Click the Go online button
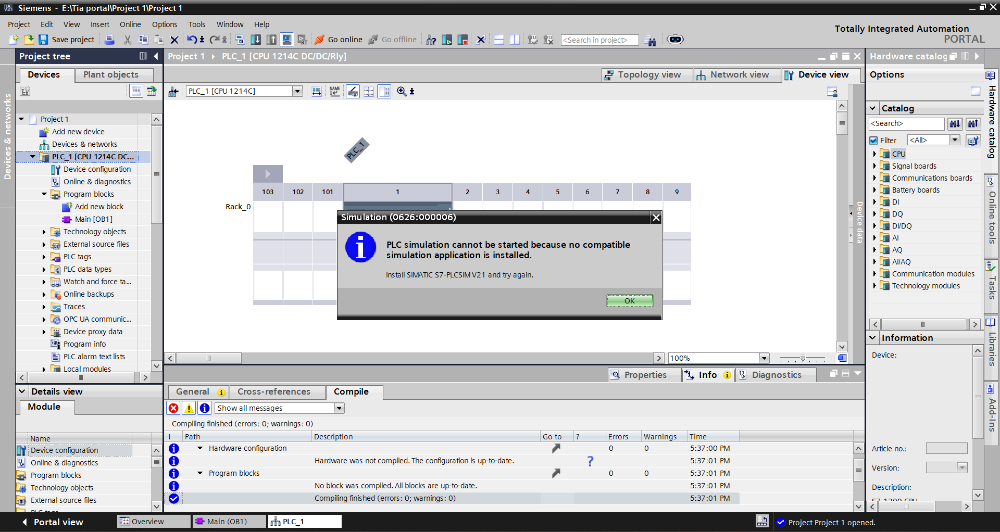 pos(339,40)
